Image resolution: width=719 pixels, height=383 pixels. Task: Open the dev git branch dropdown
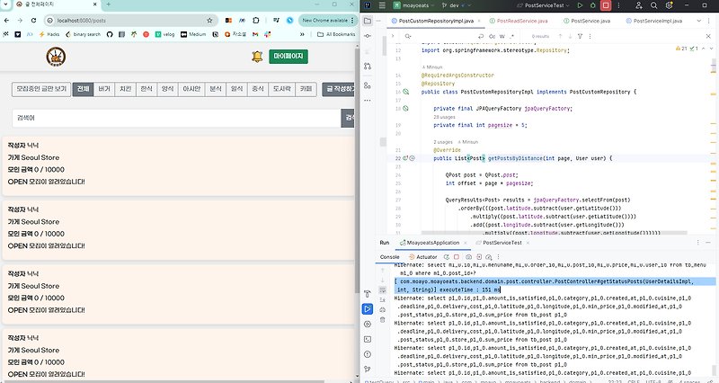click(454, 5)
